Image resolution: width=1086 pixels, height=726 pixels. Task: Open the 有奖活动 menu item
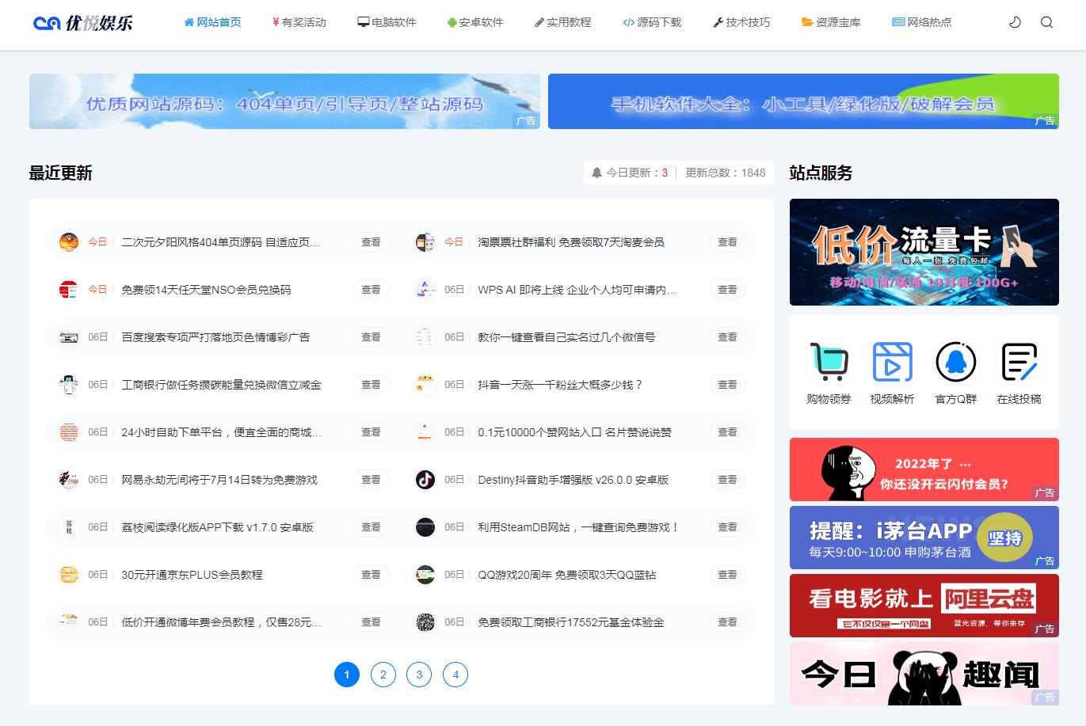(299, 22)
